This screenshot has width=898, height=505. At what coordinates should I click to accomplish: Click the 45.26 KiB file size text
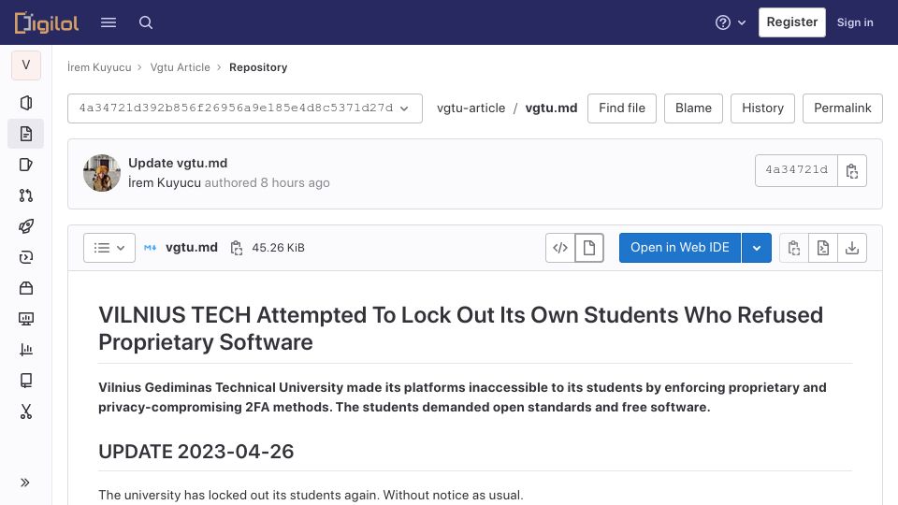pos(279,248)
